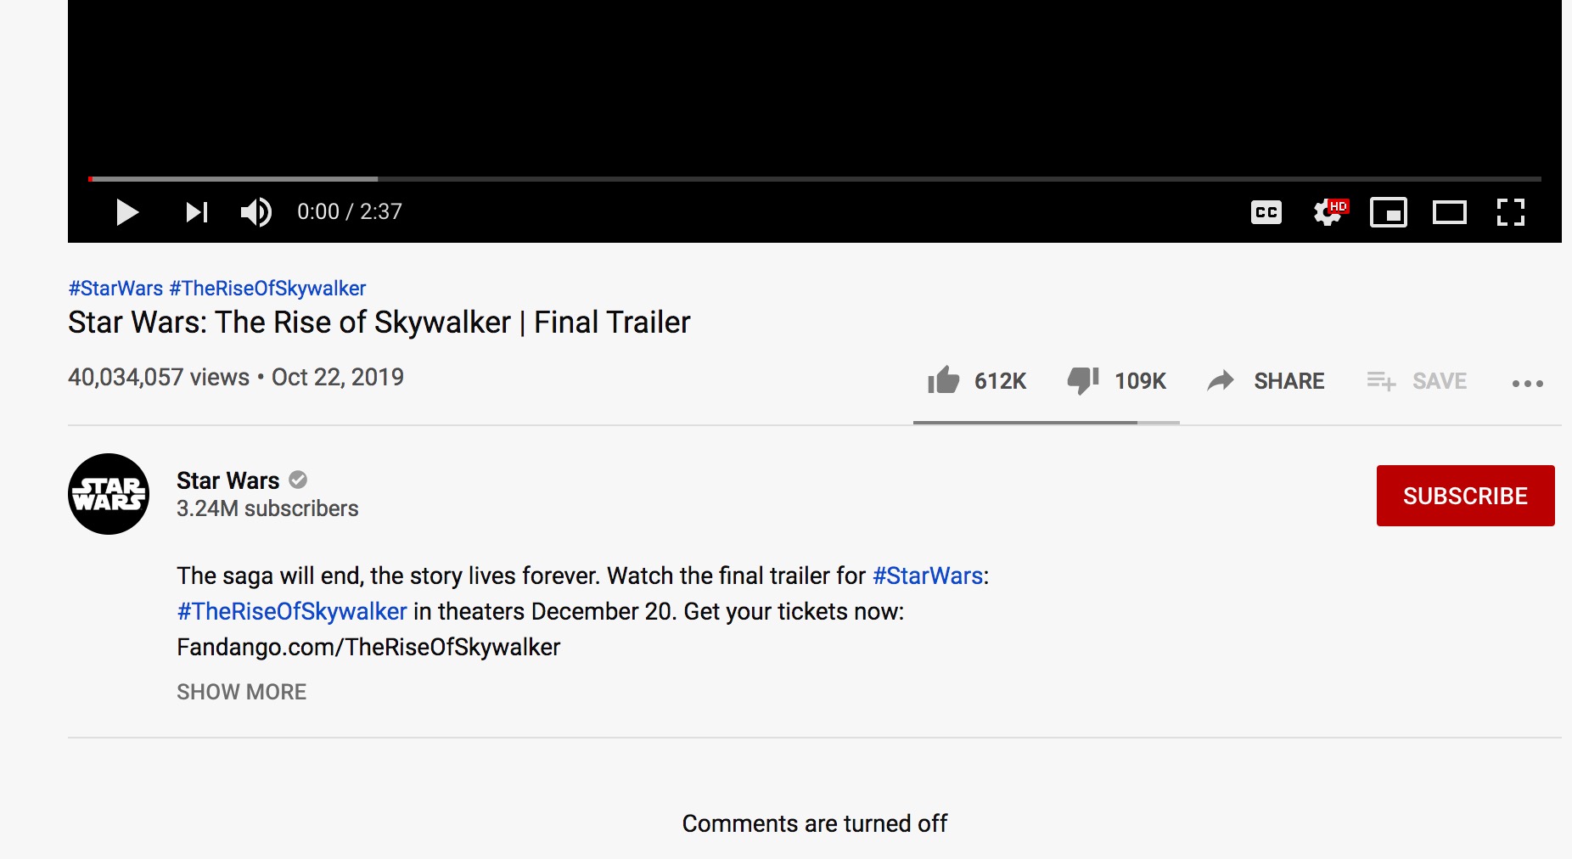Open the #StarWars hashtag above the title
Image resolution: width=1572 pixels, height=859 pixels.
point(115,289)
